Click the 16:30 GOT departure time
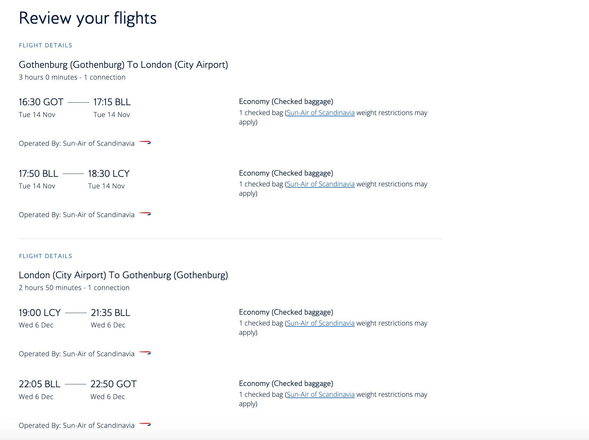Screen dimensions: 589x440 pos(41,102)
